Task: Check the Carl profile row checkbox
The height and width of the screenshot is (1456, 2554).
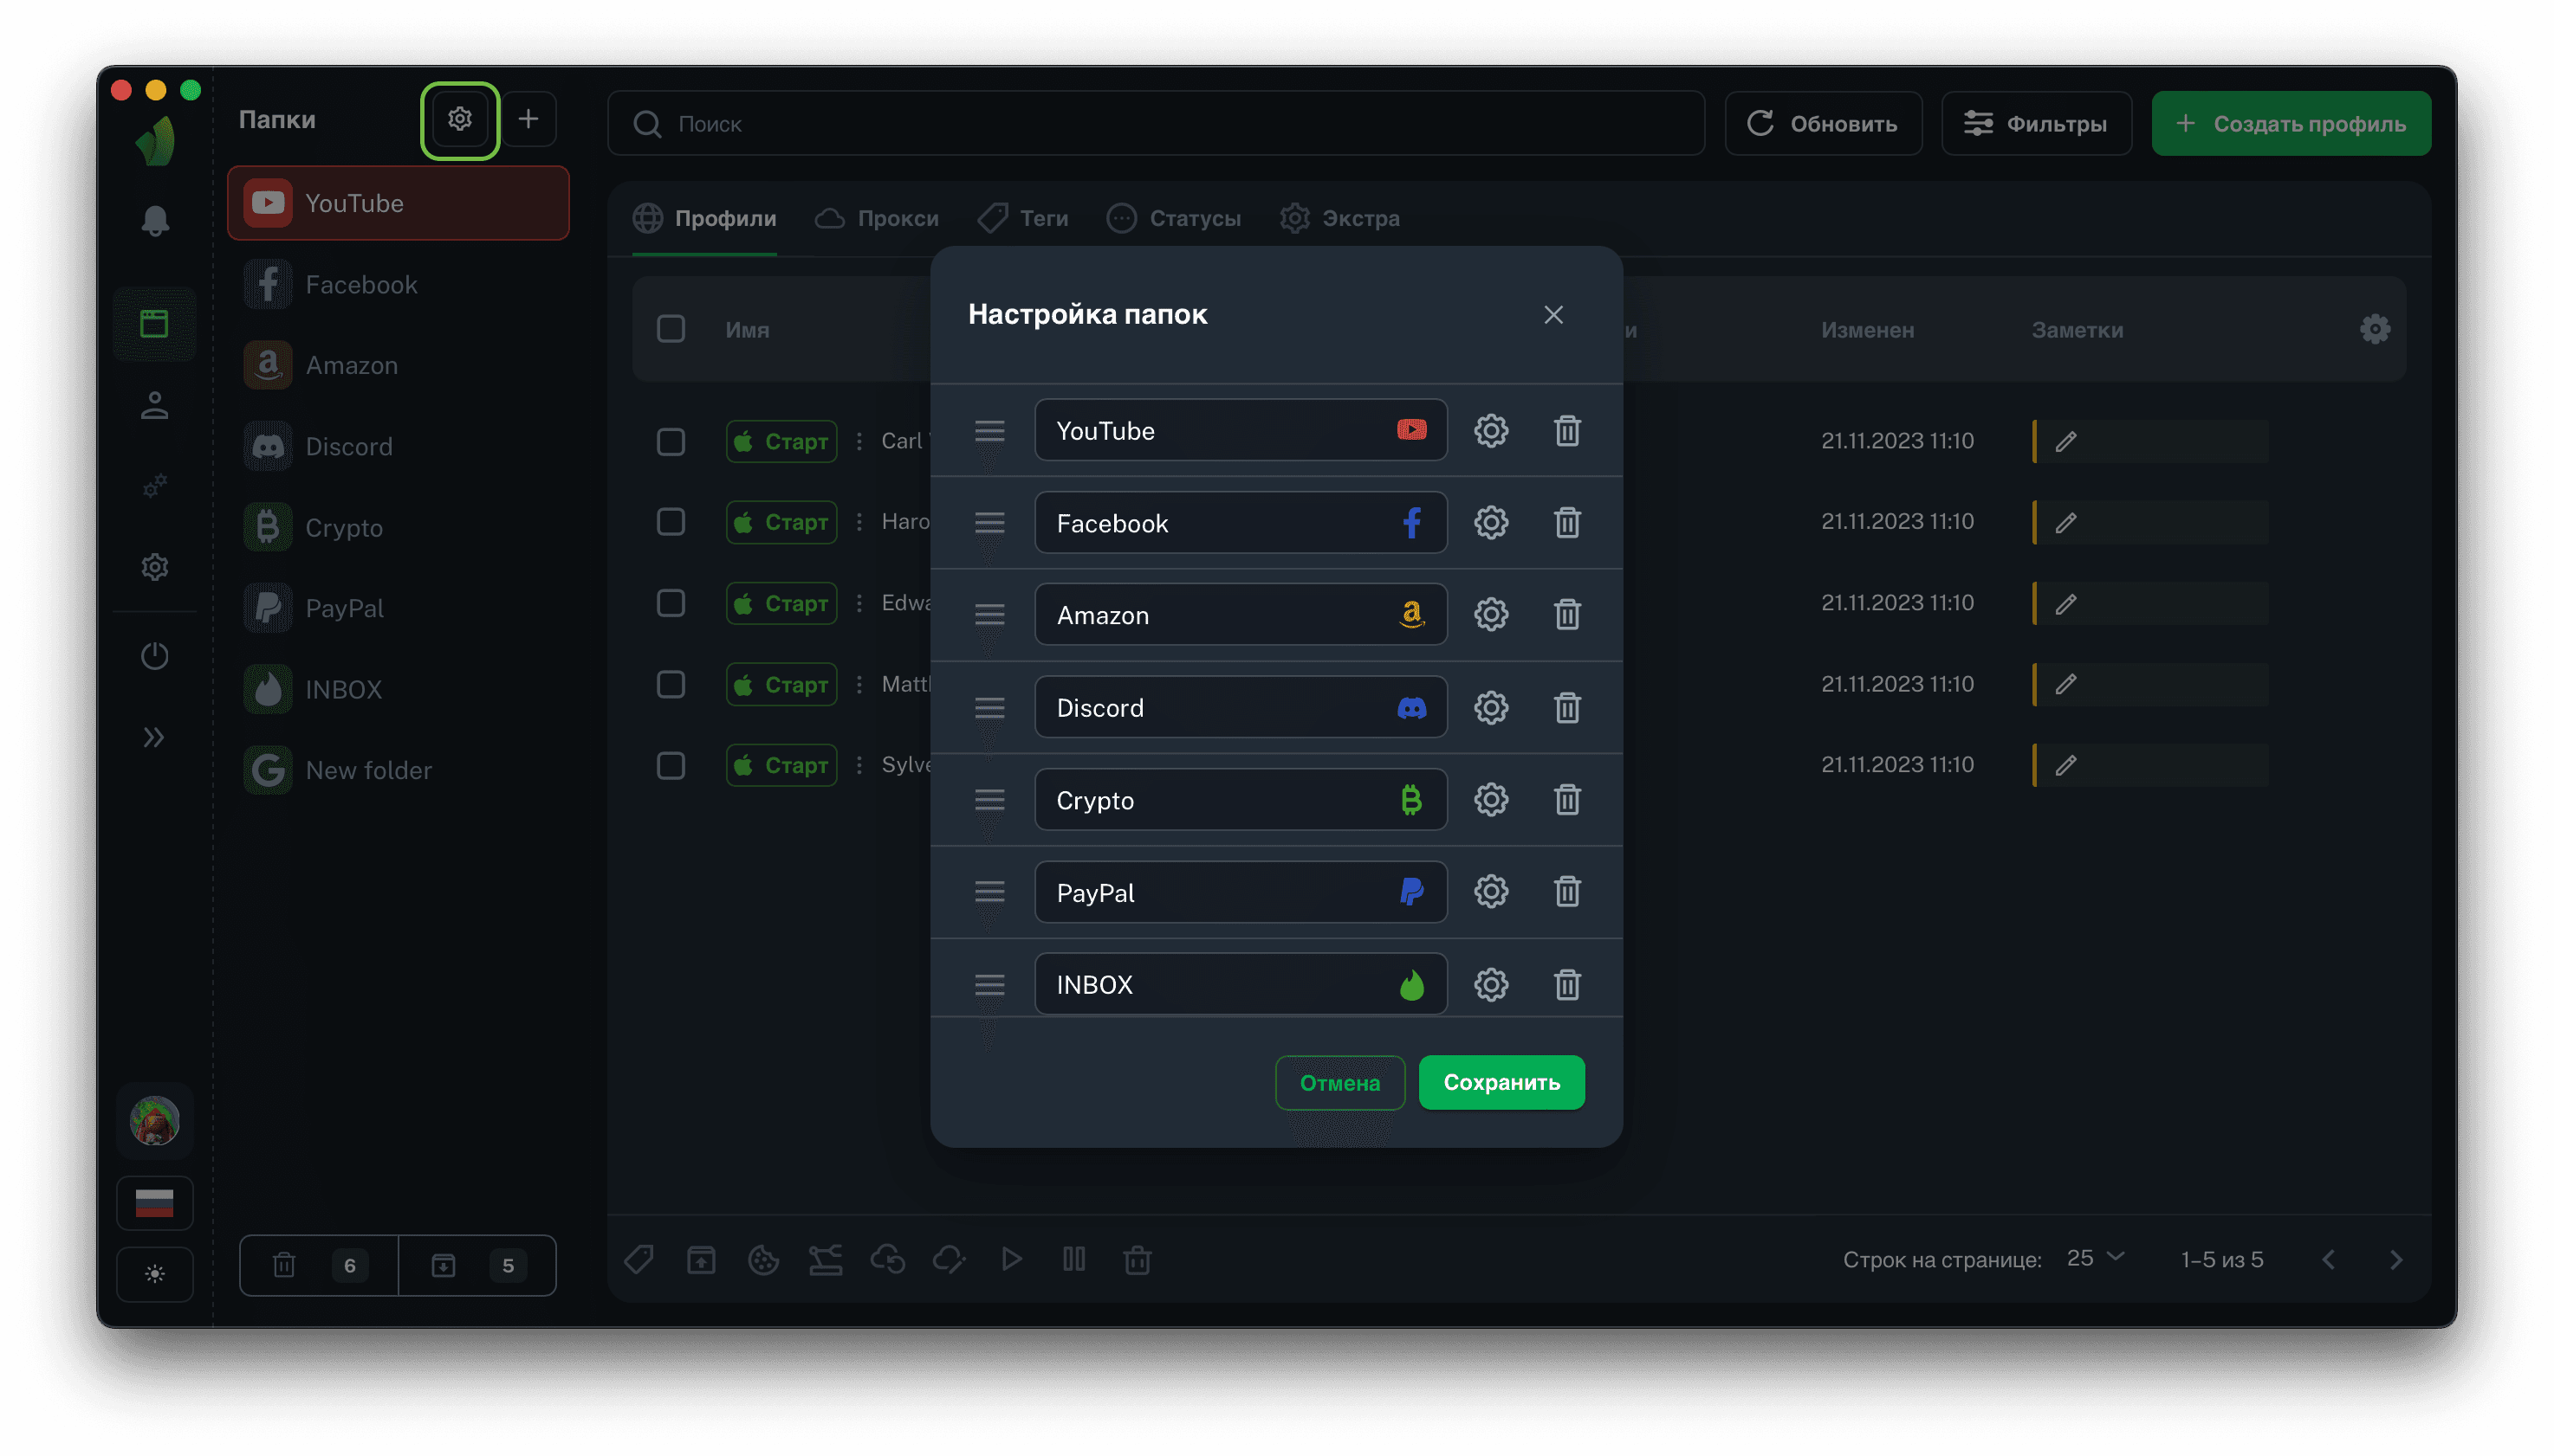Action: [671, 441]
